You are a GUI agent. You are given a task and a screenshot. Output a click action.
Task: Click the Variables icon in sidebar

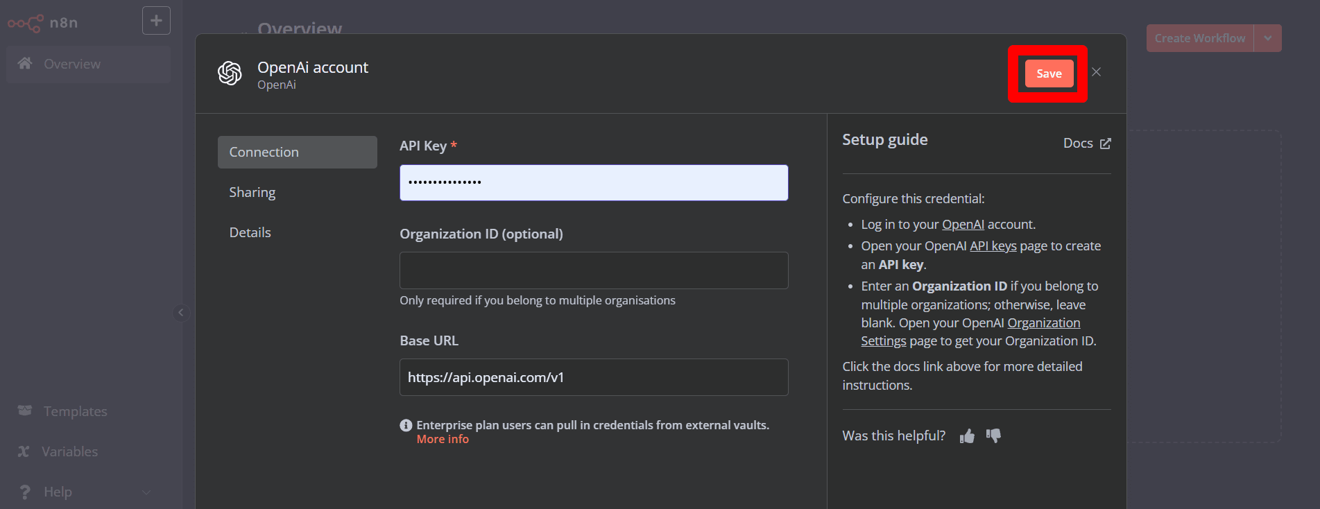point(24,451)
